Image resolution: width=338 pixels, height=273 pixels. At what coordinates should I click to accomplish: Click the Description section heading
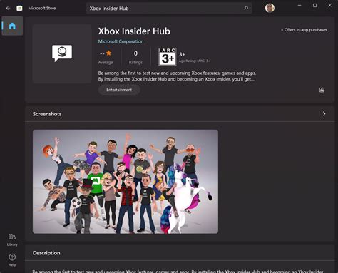pos(46,253)
